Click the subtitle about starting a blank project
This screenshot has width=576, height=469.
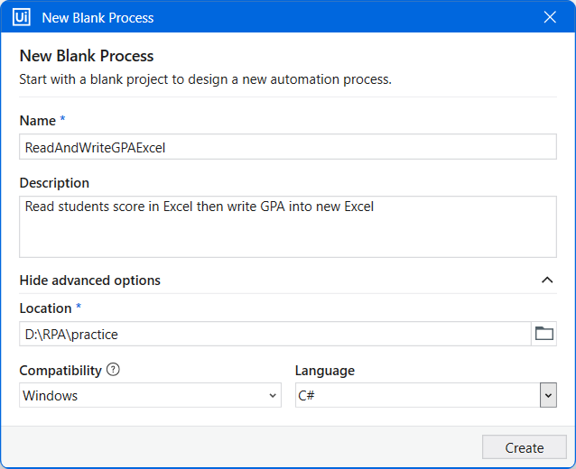pos(205,79)
